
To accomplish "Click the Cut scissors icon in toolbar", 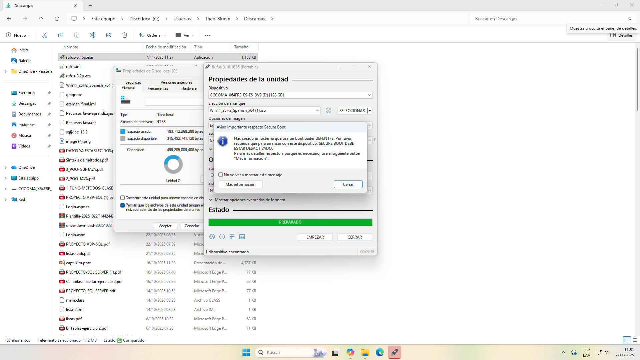I will pyautogui.click(x=45, y=35).
